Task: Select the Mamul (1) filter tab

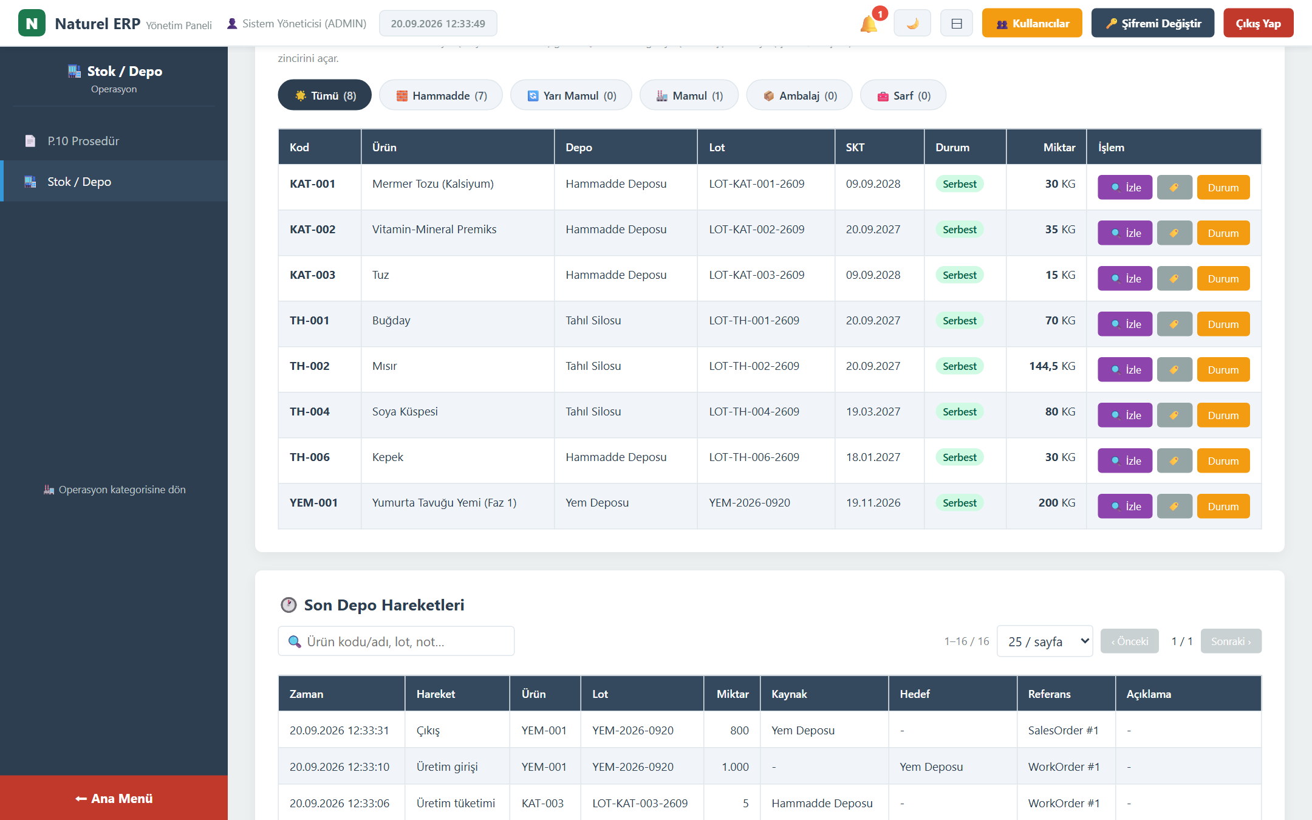Action: [x=689, y=95]
